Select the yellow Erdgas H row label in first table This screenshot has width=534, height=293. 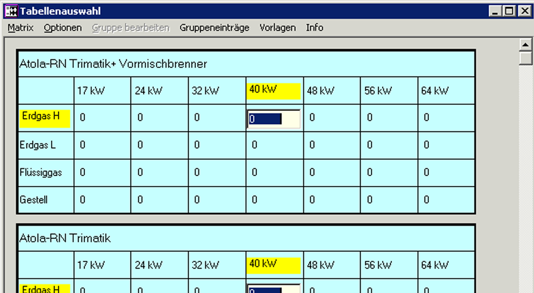[x=45, y=118]
